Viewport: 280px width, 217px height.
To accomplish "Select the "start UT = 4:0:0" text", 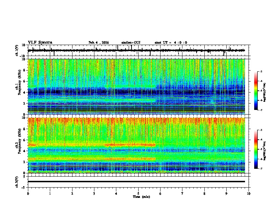I will click(x=171, y=43).
